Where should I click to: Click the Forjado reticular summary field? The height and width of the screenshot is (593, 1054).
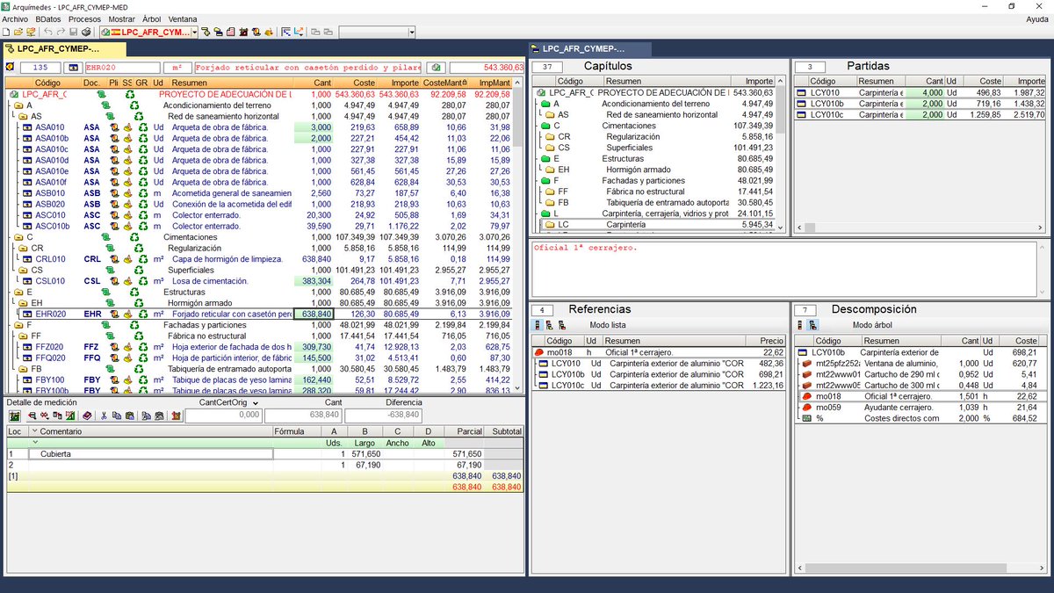(x=307, y=68)
